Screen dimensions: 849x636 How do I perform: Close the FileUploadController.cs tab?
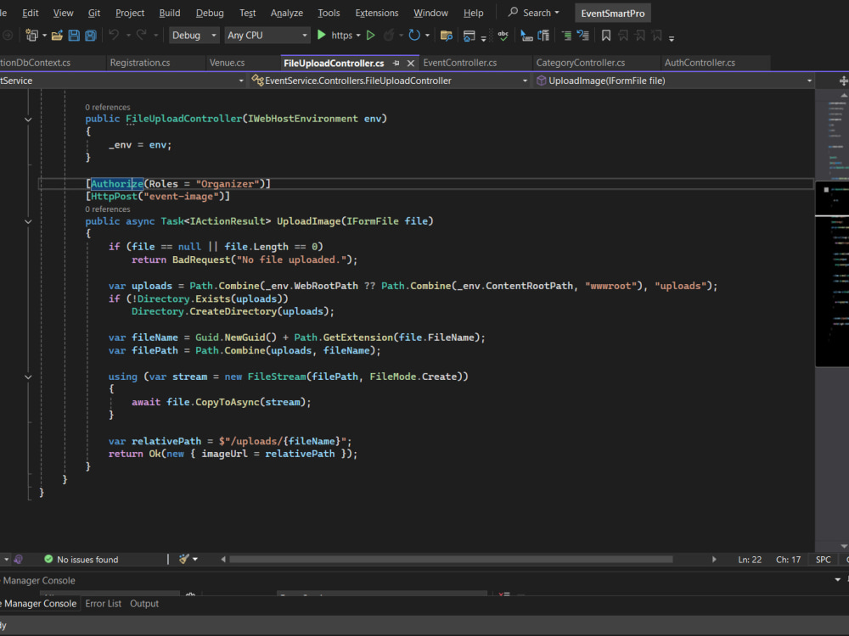click(x=411, y=64)
